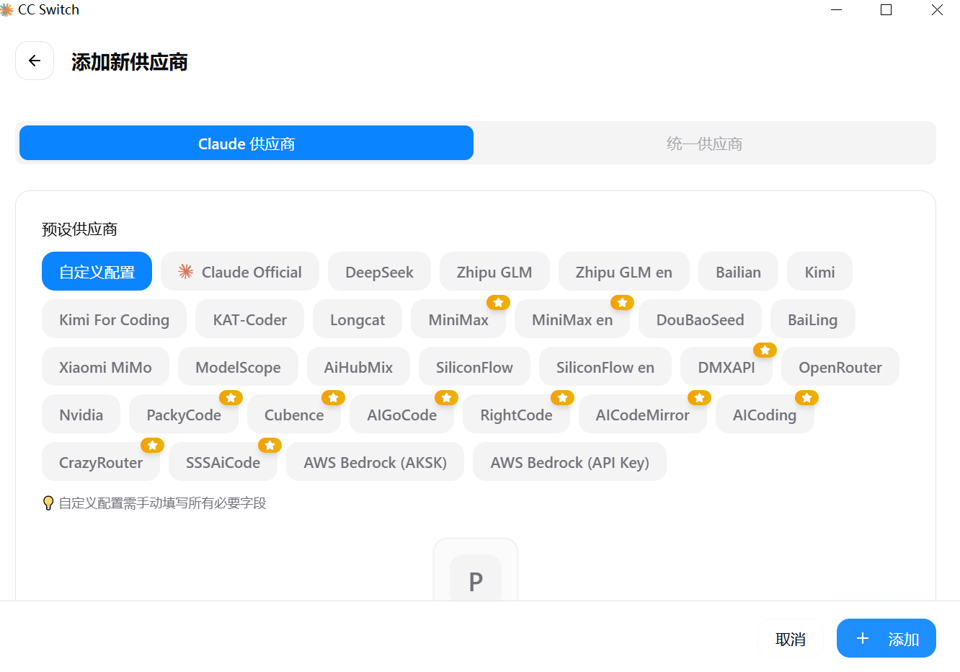Click the star badge on PackyCode preset
The image size is (960, 672).
click(x=231, y=397)
